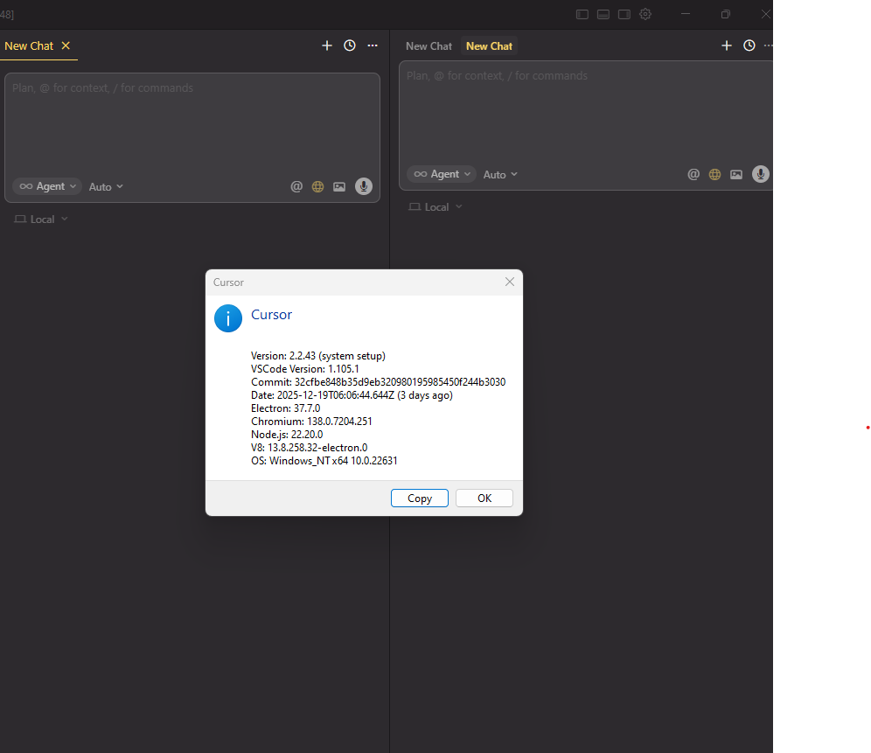This screenshot has height=753, width=871.
Task: Click the 'Version: 2.2.43 (system setup)' line
Action: (318, 356)
